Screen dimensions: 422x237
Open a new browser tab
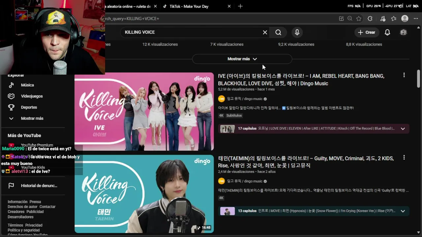point(240,6)
